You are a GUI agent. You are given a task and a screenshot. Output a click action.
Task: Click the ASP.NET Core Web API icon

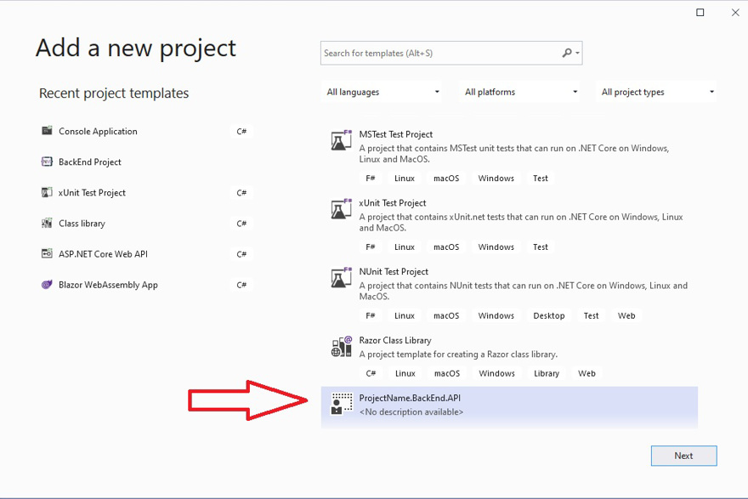tap(47, 254)
